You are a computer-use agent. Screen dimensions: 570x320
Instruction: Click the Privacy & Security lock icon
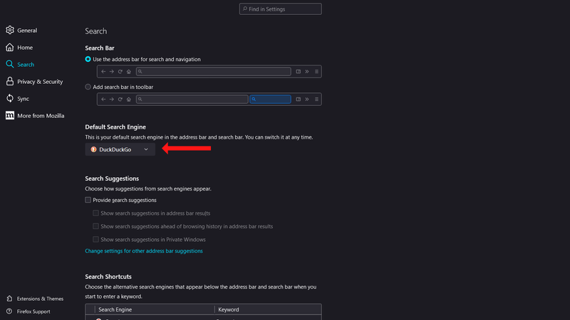click(10, 82)
